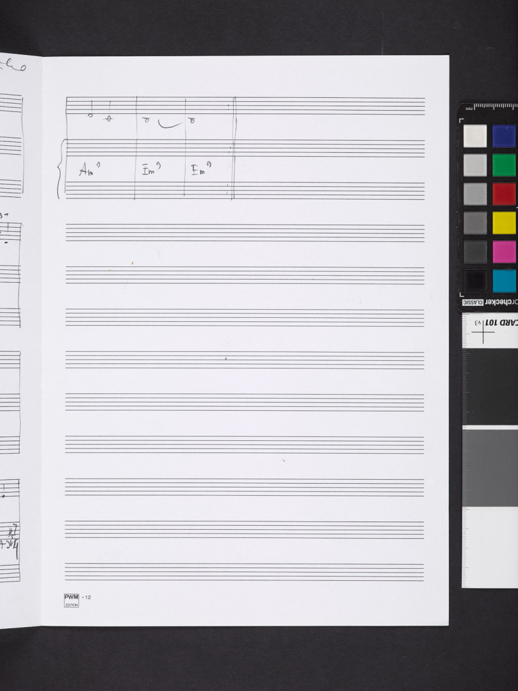This screenshot has height=691, width=518.
Task: Pick the green color checker patch
Action: pos(504,165)
